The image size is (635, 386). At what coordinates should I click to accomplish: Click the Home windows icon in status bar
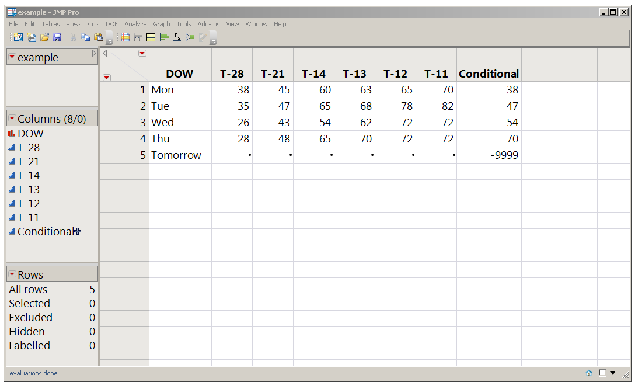(588, 373)
